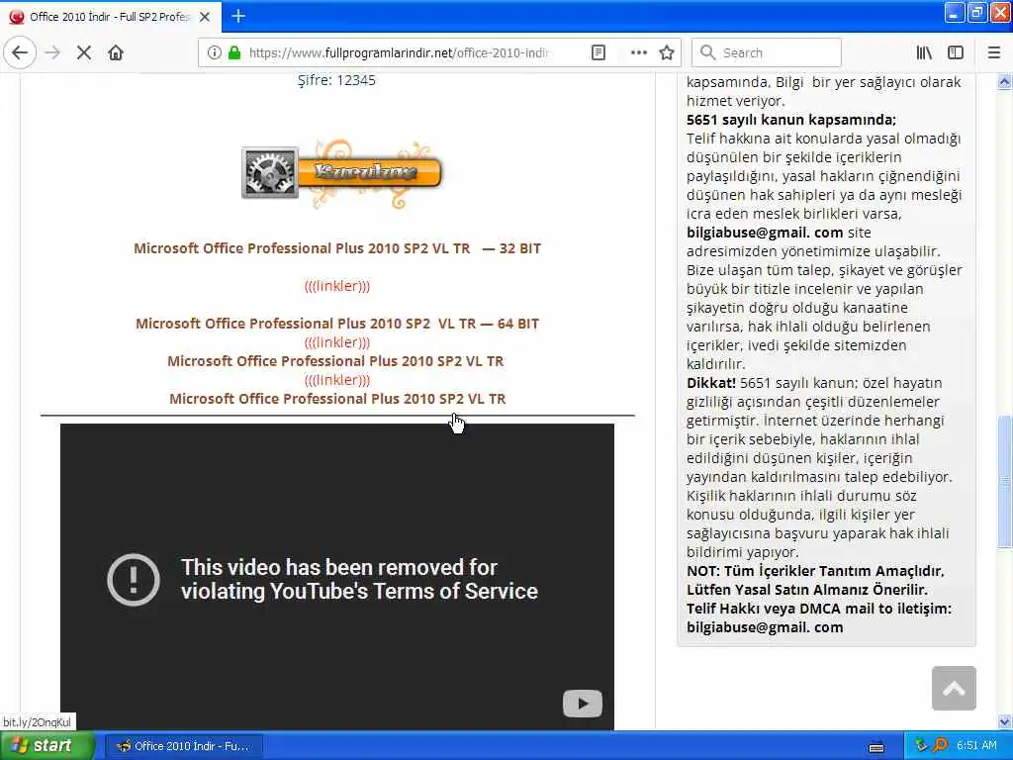Click the Dikkat! bold text
Viewport: 1013px width, 760px height.
[x=710, y=383]
